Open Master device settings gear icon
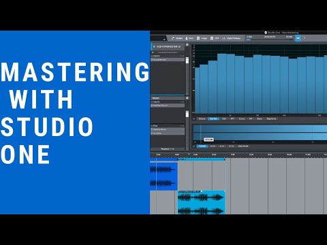The image size is (327, 245). 187,98
